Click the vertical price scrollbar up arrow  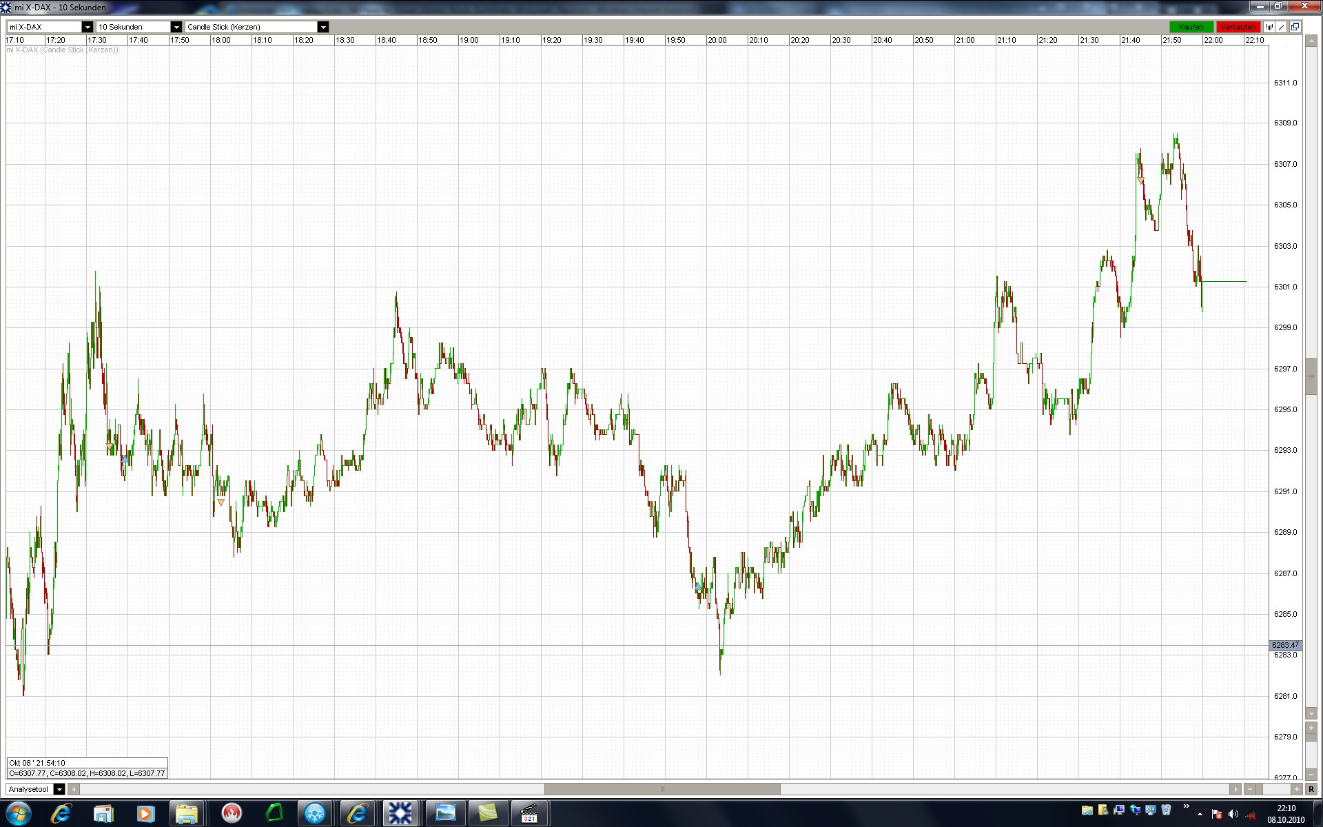[x=1311, y=41]
